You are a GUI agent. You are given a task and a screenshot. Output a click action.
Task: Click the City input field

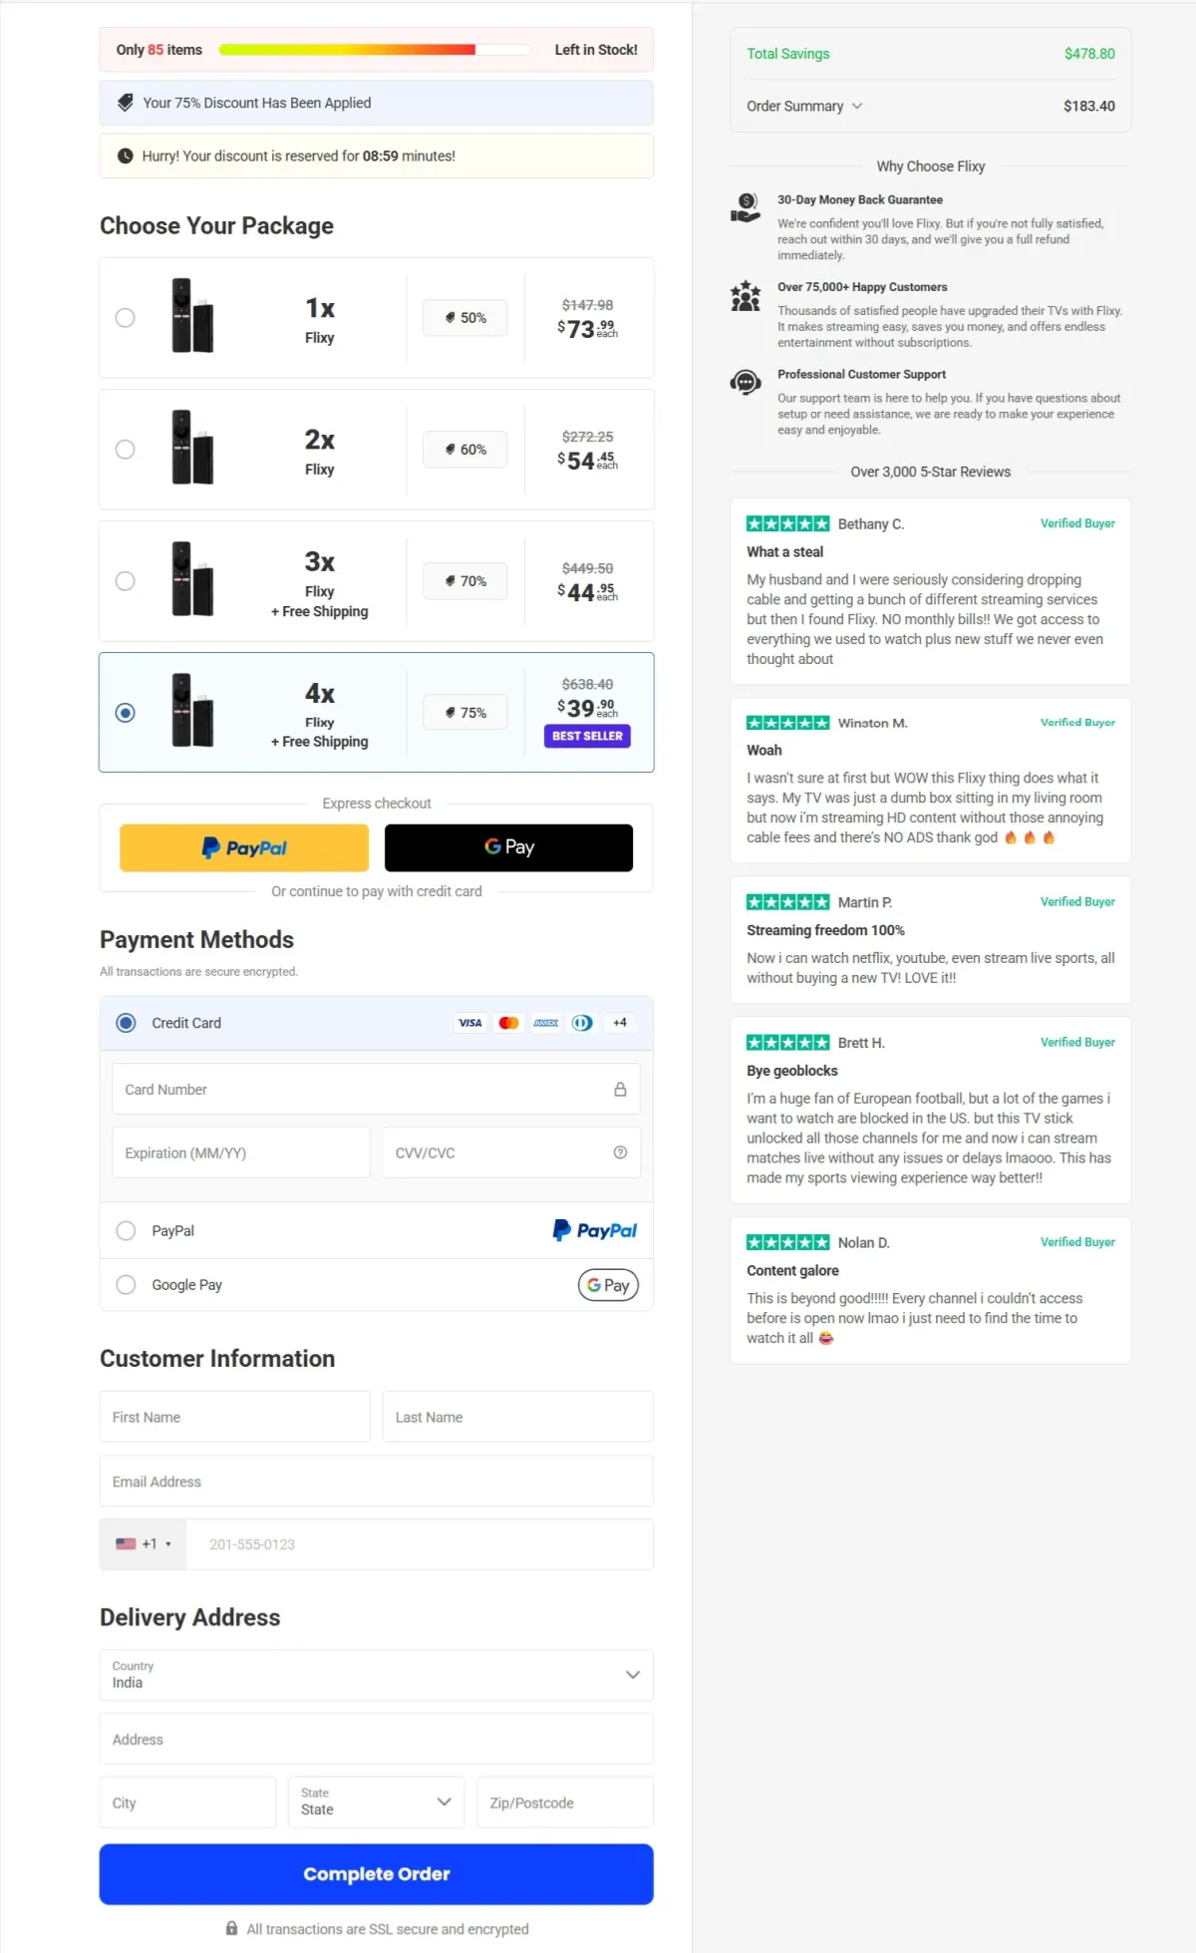click(187, 1801)
